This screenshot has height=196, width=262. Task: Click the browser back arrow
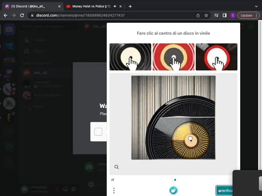[6, 15]
